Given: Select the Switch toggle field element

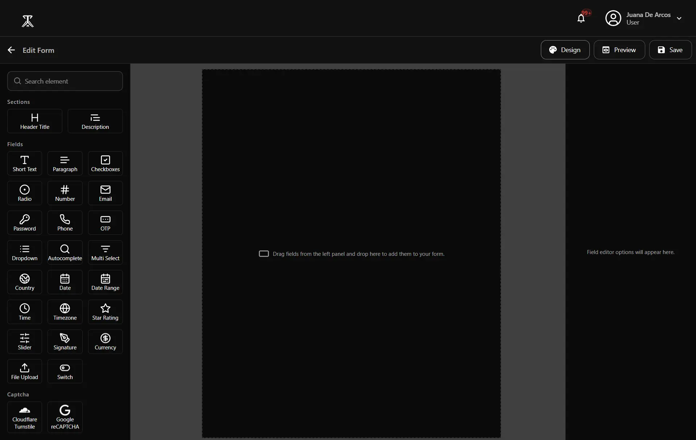Looking at the screenshot, I should pos(65,371).
